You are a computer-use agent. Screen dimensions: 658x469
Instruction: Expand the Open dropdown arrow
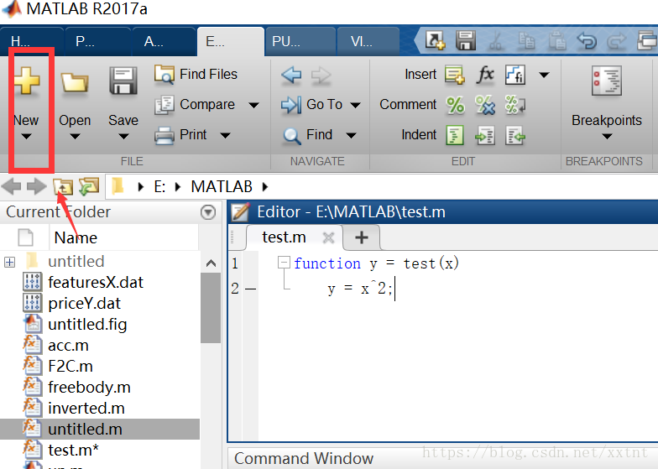click(x=76, y=137)
